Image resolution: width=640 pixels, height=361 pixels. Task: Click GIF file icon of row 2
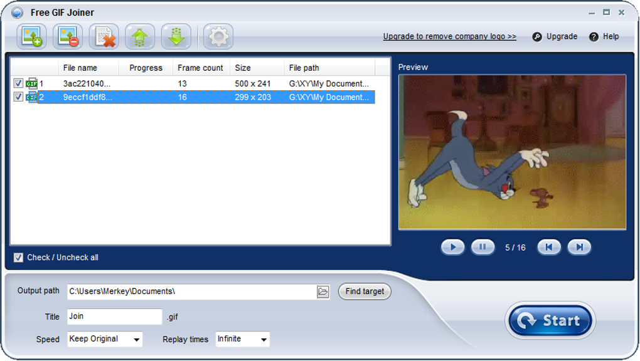pos(31,97)
